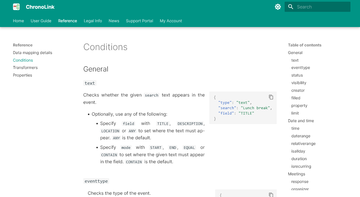Open the Support Portal tab
The width and height of the screenshot is (360, 197).
[139, 21]
